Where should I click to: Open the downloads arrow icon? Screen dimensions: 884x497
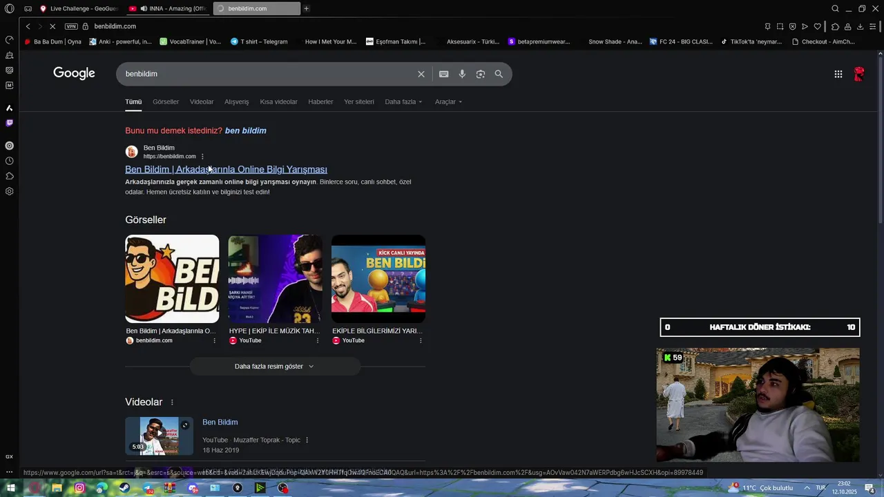coord(860,26)
